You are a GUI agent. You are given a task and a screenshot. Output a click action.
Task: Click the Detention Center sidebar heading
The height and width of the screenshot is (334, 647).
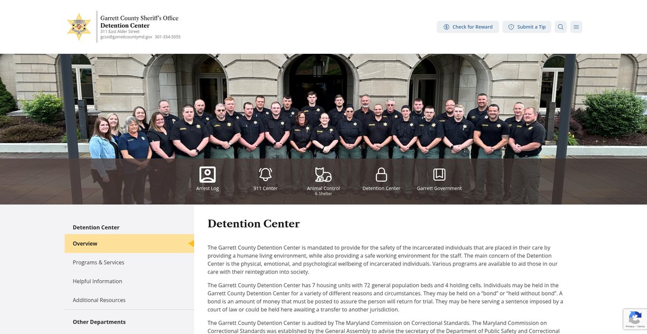coord(96,227)
